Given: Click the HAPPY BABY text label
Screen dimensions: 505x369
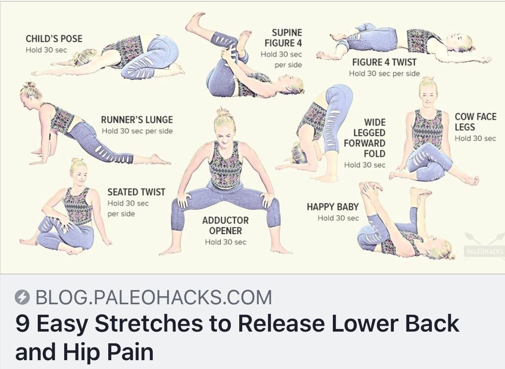Looking at the screenshot, I should point(332,207).
